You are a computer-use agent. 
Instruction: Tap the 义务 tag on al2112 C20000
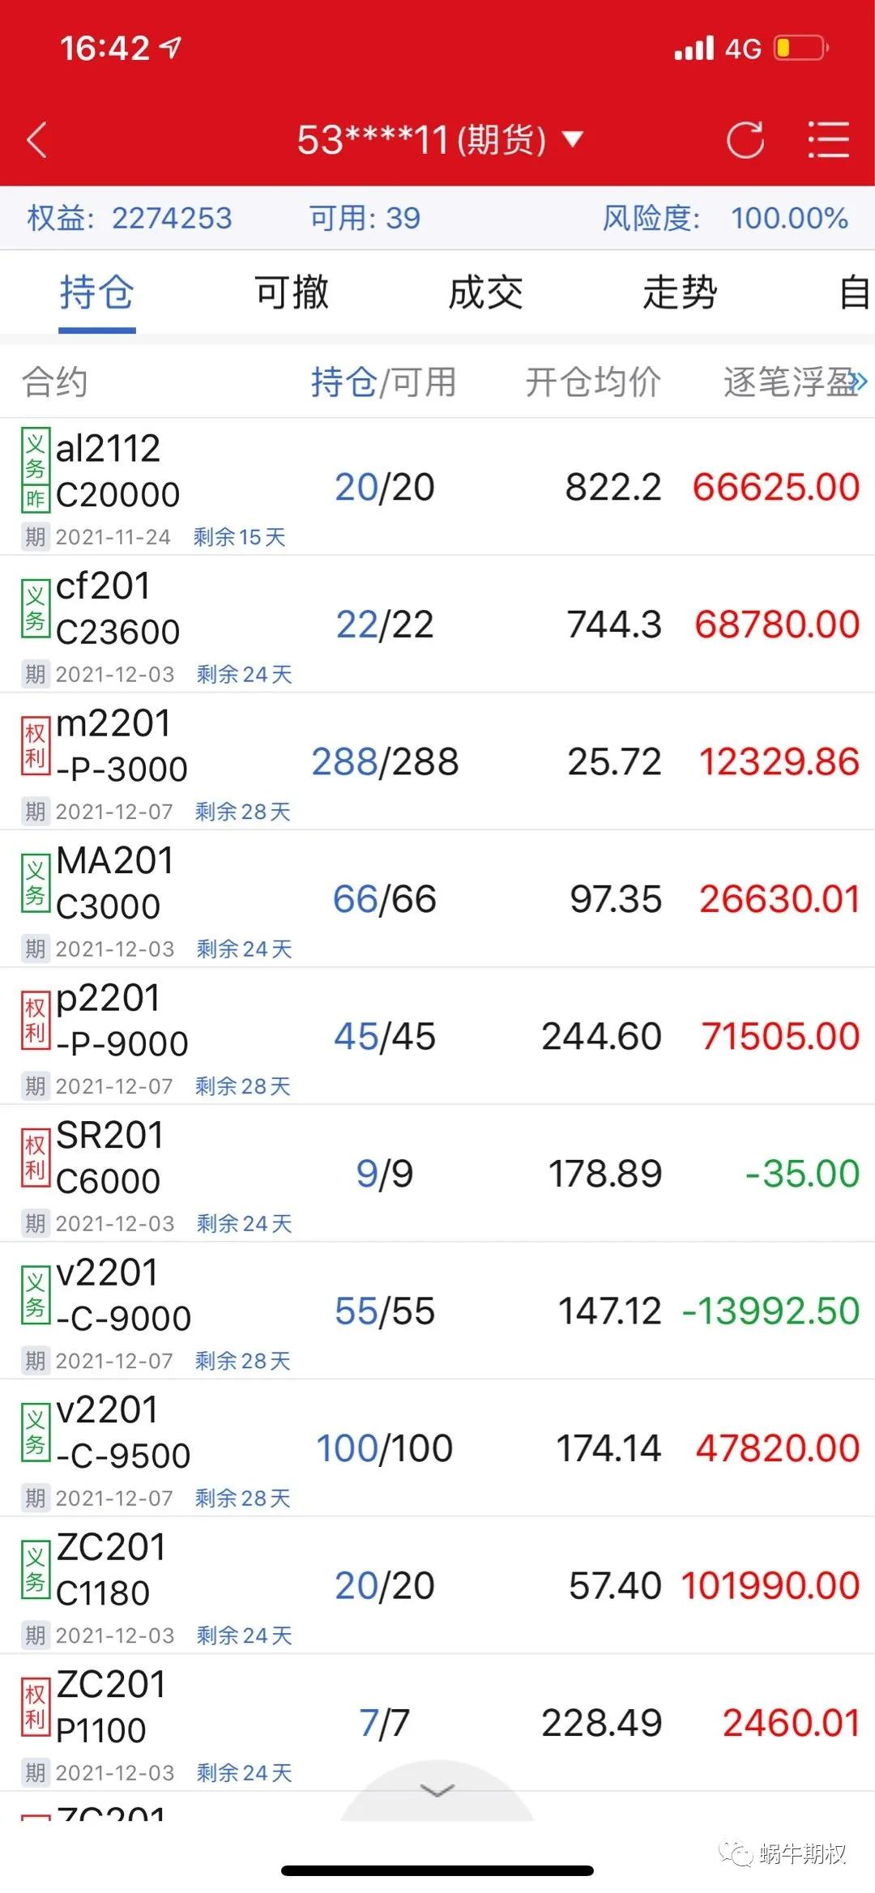point(35,456)
